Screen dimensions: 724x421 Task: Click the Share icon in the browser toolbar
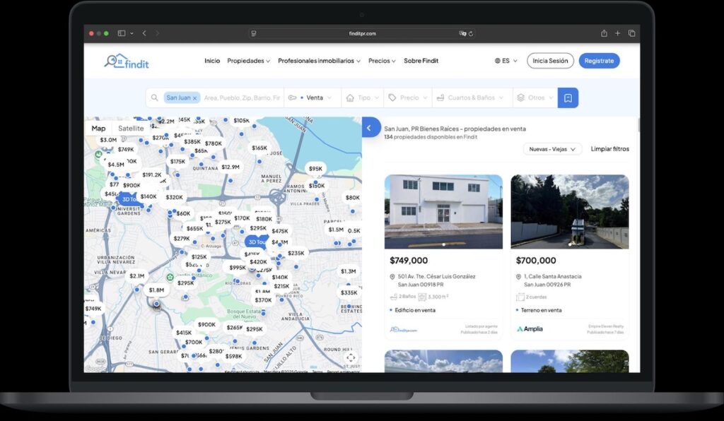pos(604,32)
